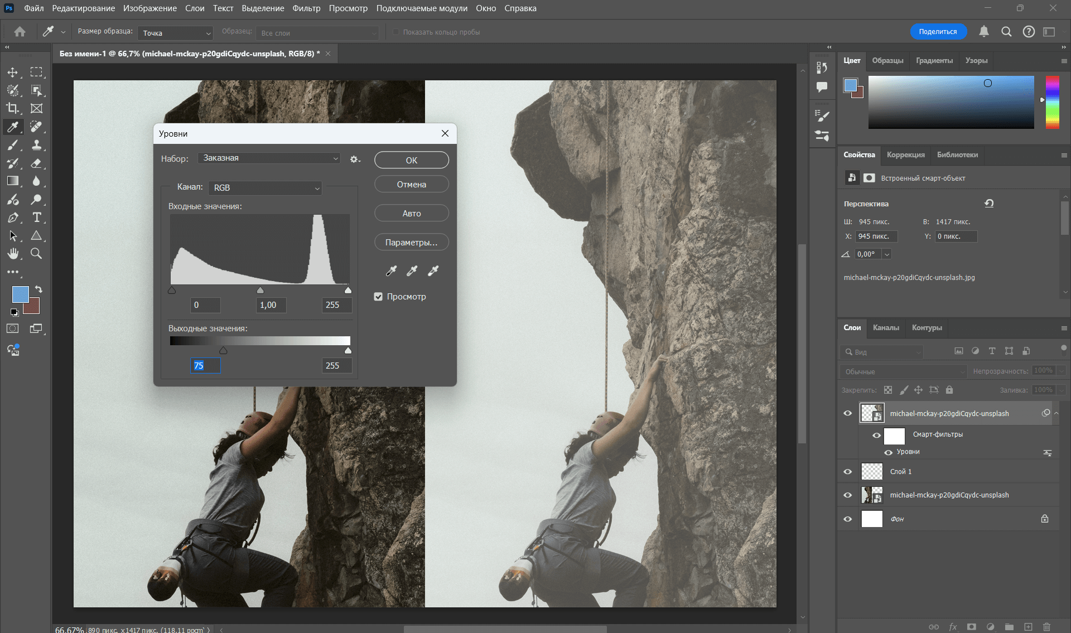Click the black point eyedropper in Levels
This screenshot has height=633, width=1071.
[x=390, y=270]
